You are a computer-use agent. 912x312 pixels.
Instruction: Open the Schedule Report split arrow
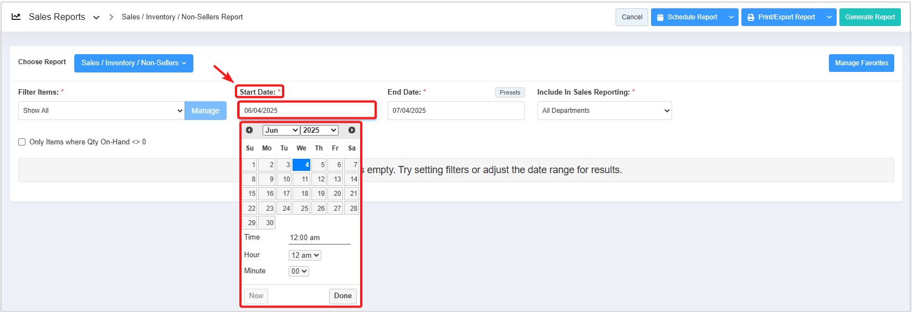pyautogui.click(x=731, y=17)
